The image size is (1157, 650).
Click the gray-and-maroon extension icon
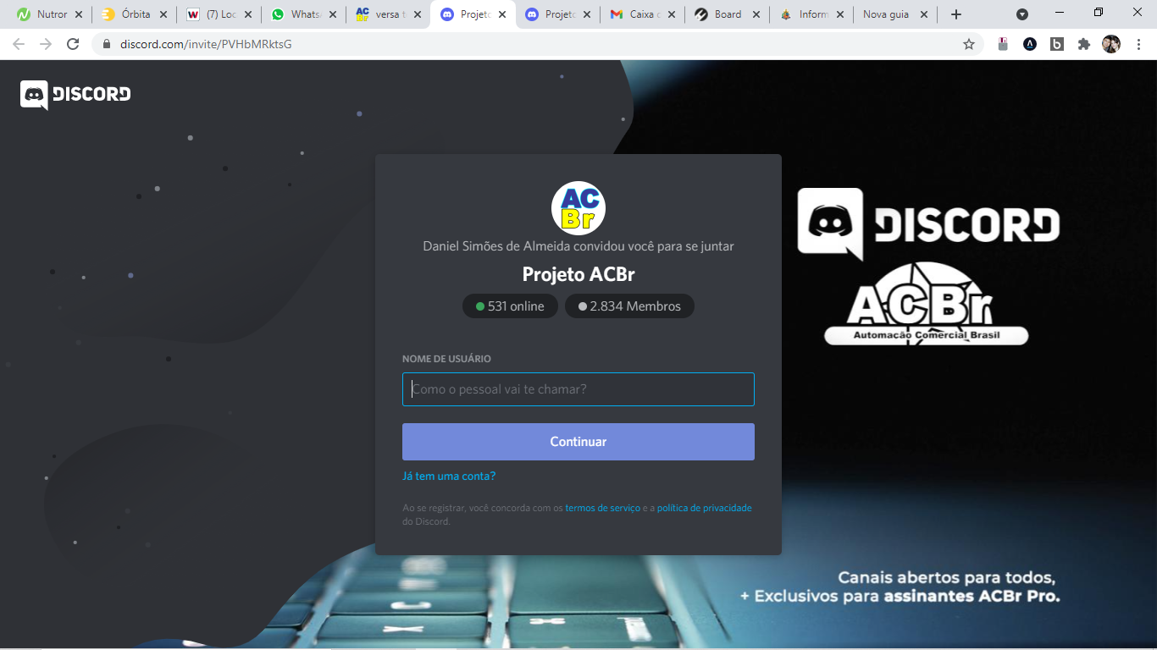[1003, 44]
